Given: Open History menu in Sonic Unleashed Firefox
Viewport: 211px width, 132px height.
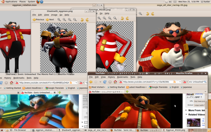Looking at the screenshot, I should pyautogui.click(x=8, y=78).
